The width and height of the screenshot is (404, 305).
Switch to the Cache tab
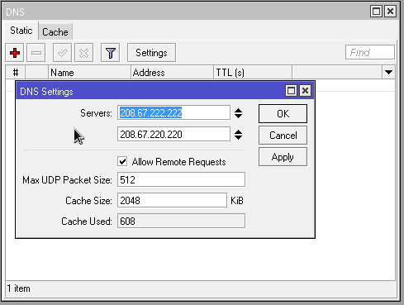[55, 32]
